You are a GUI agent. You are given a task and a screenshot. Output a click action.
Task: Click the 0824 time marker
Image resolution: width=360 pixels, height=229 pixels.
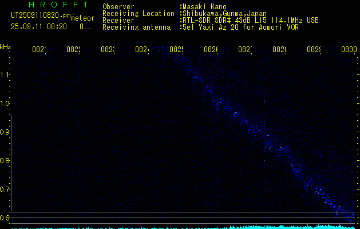coord(142,50)
